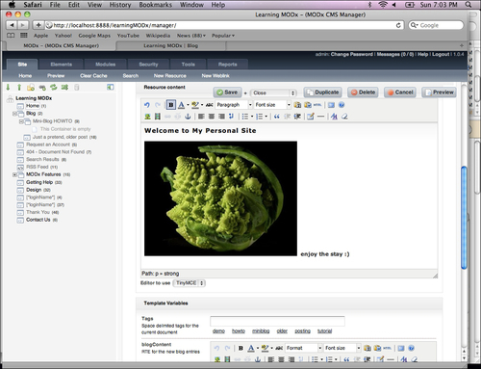Click the Insert anchor icon in the content editor
The height and width of the screenshot is (369, 481).
click(188, 117)
